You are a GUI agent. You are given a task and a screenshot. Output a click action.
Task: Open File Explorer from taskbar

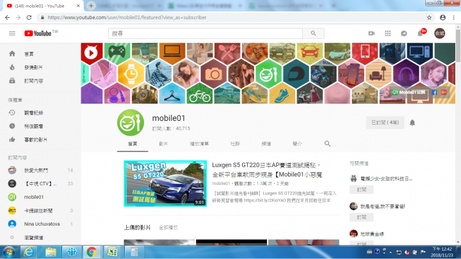point(51,252)
